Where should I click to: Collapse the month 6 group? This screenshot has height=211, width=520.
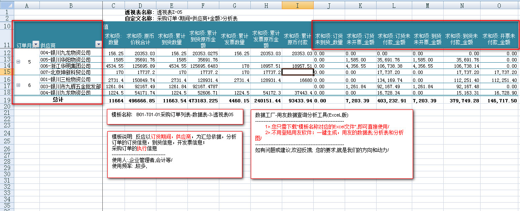coord(18,85)
